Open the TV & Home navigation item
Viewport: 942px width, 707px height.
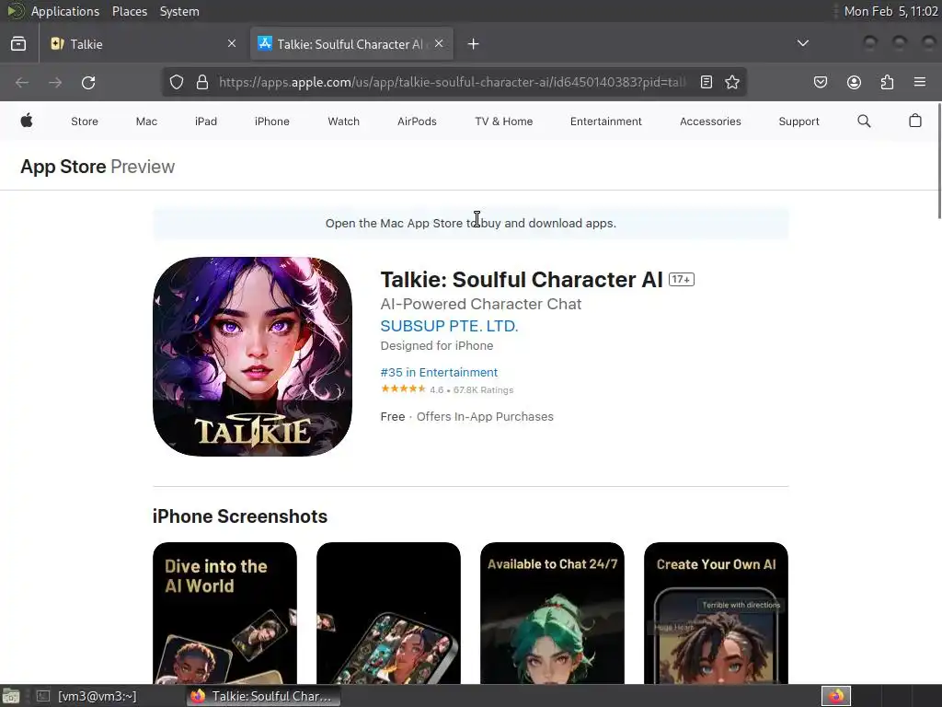(x=503, y=122)
